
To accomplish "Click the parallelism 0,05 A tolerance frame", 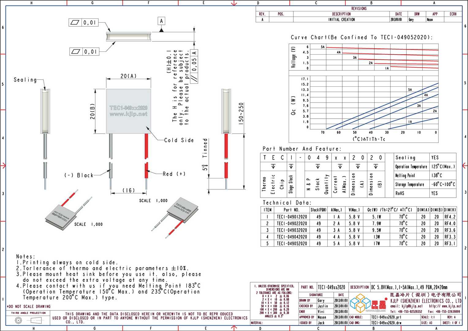I will [x=194, y=66].
